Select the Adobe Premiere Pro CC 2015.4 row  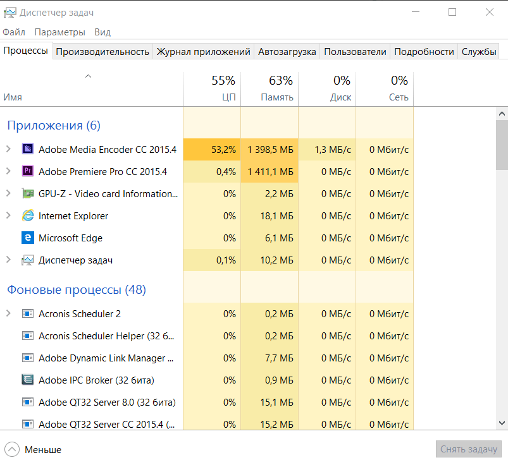coord(207,171)
